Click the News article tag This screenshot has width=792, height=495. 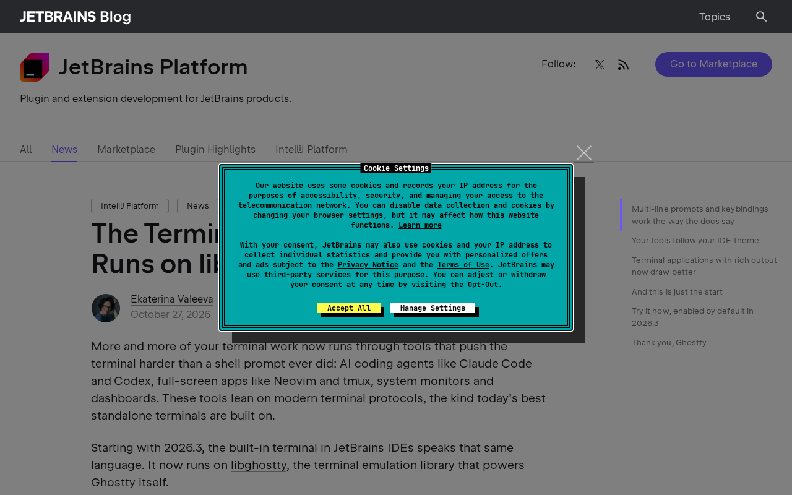point(197,206)
